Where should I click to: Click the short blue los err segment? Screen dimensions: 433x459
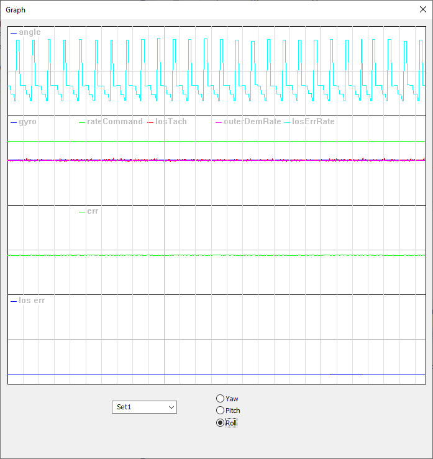[x=345, y=374]
